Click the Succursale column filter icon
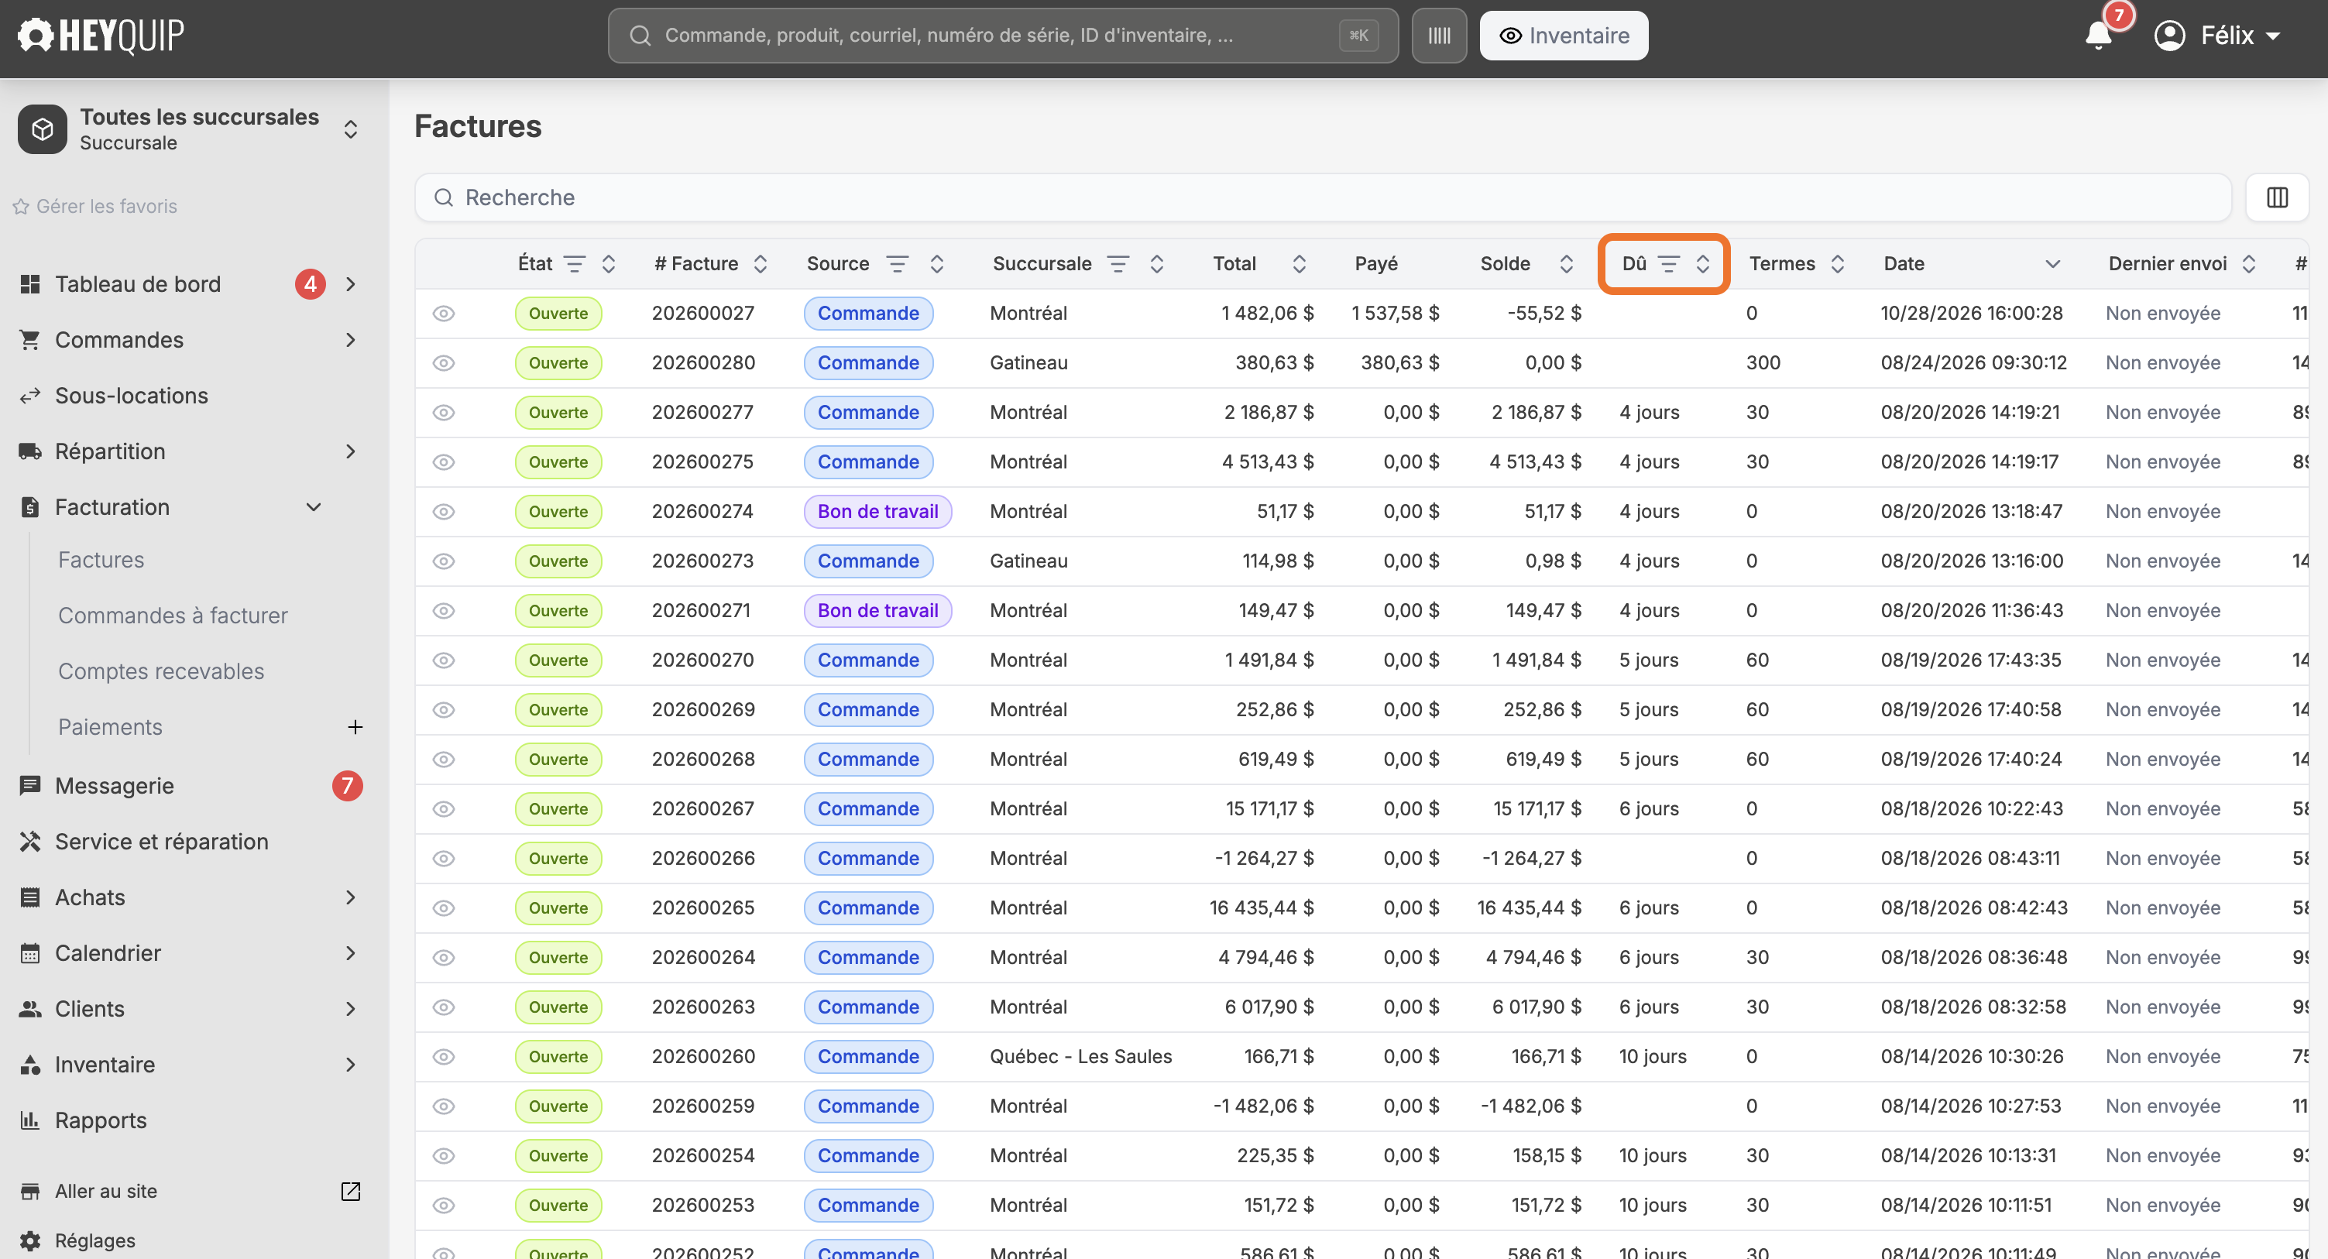 (x=1118, y=264)
